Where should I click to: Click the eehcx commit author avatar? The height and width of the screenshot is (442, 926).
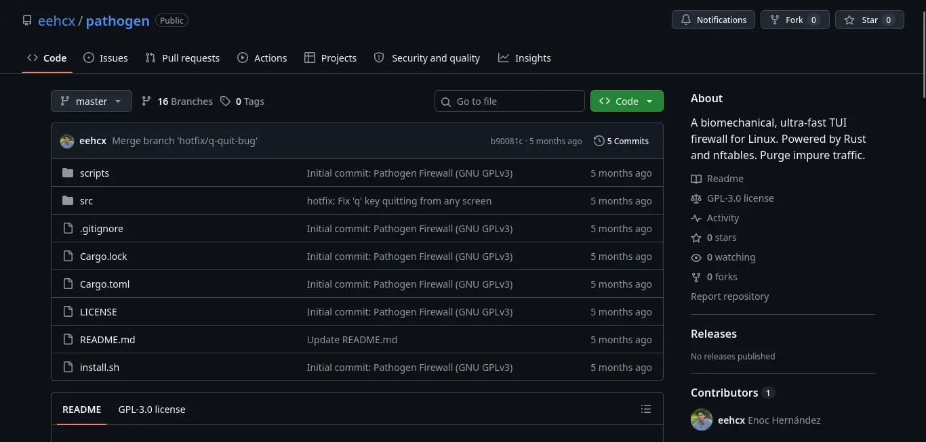click(x=67, y=141)
